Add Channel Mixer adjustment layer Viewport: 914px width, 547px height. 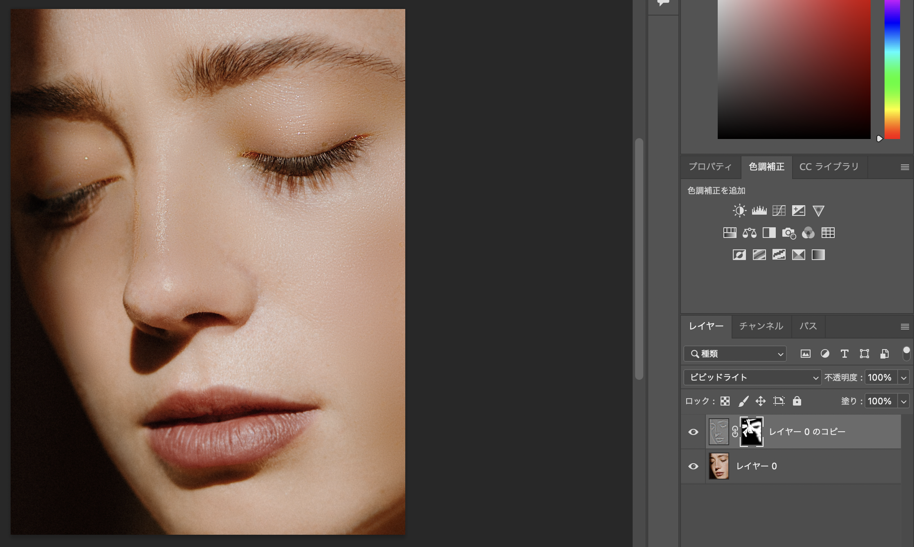point(808,233)
